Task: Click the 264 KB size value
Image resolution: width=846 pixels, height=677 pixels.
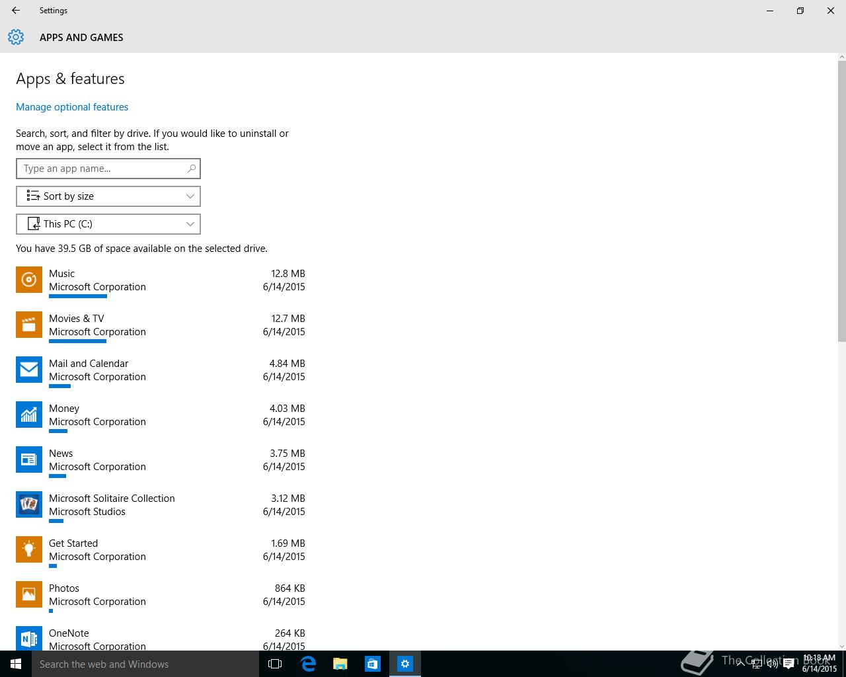Action: click(289, 633)
